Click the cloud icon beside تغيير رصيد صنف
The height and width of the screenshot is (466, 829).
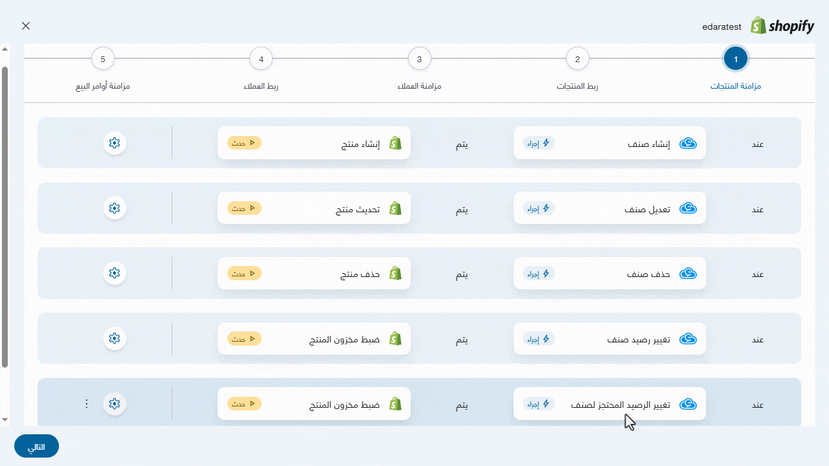[688, 338]
